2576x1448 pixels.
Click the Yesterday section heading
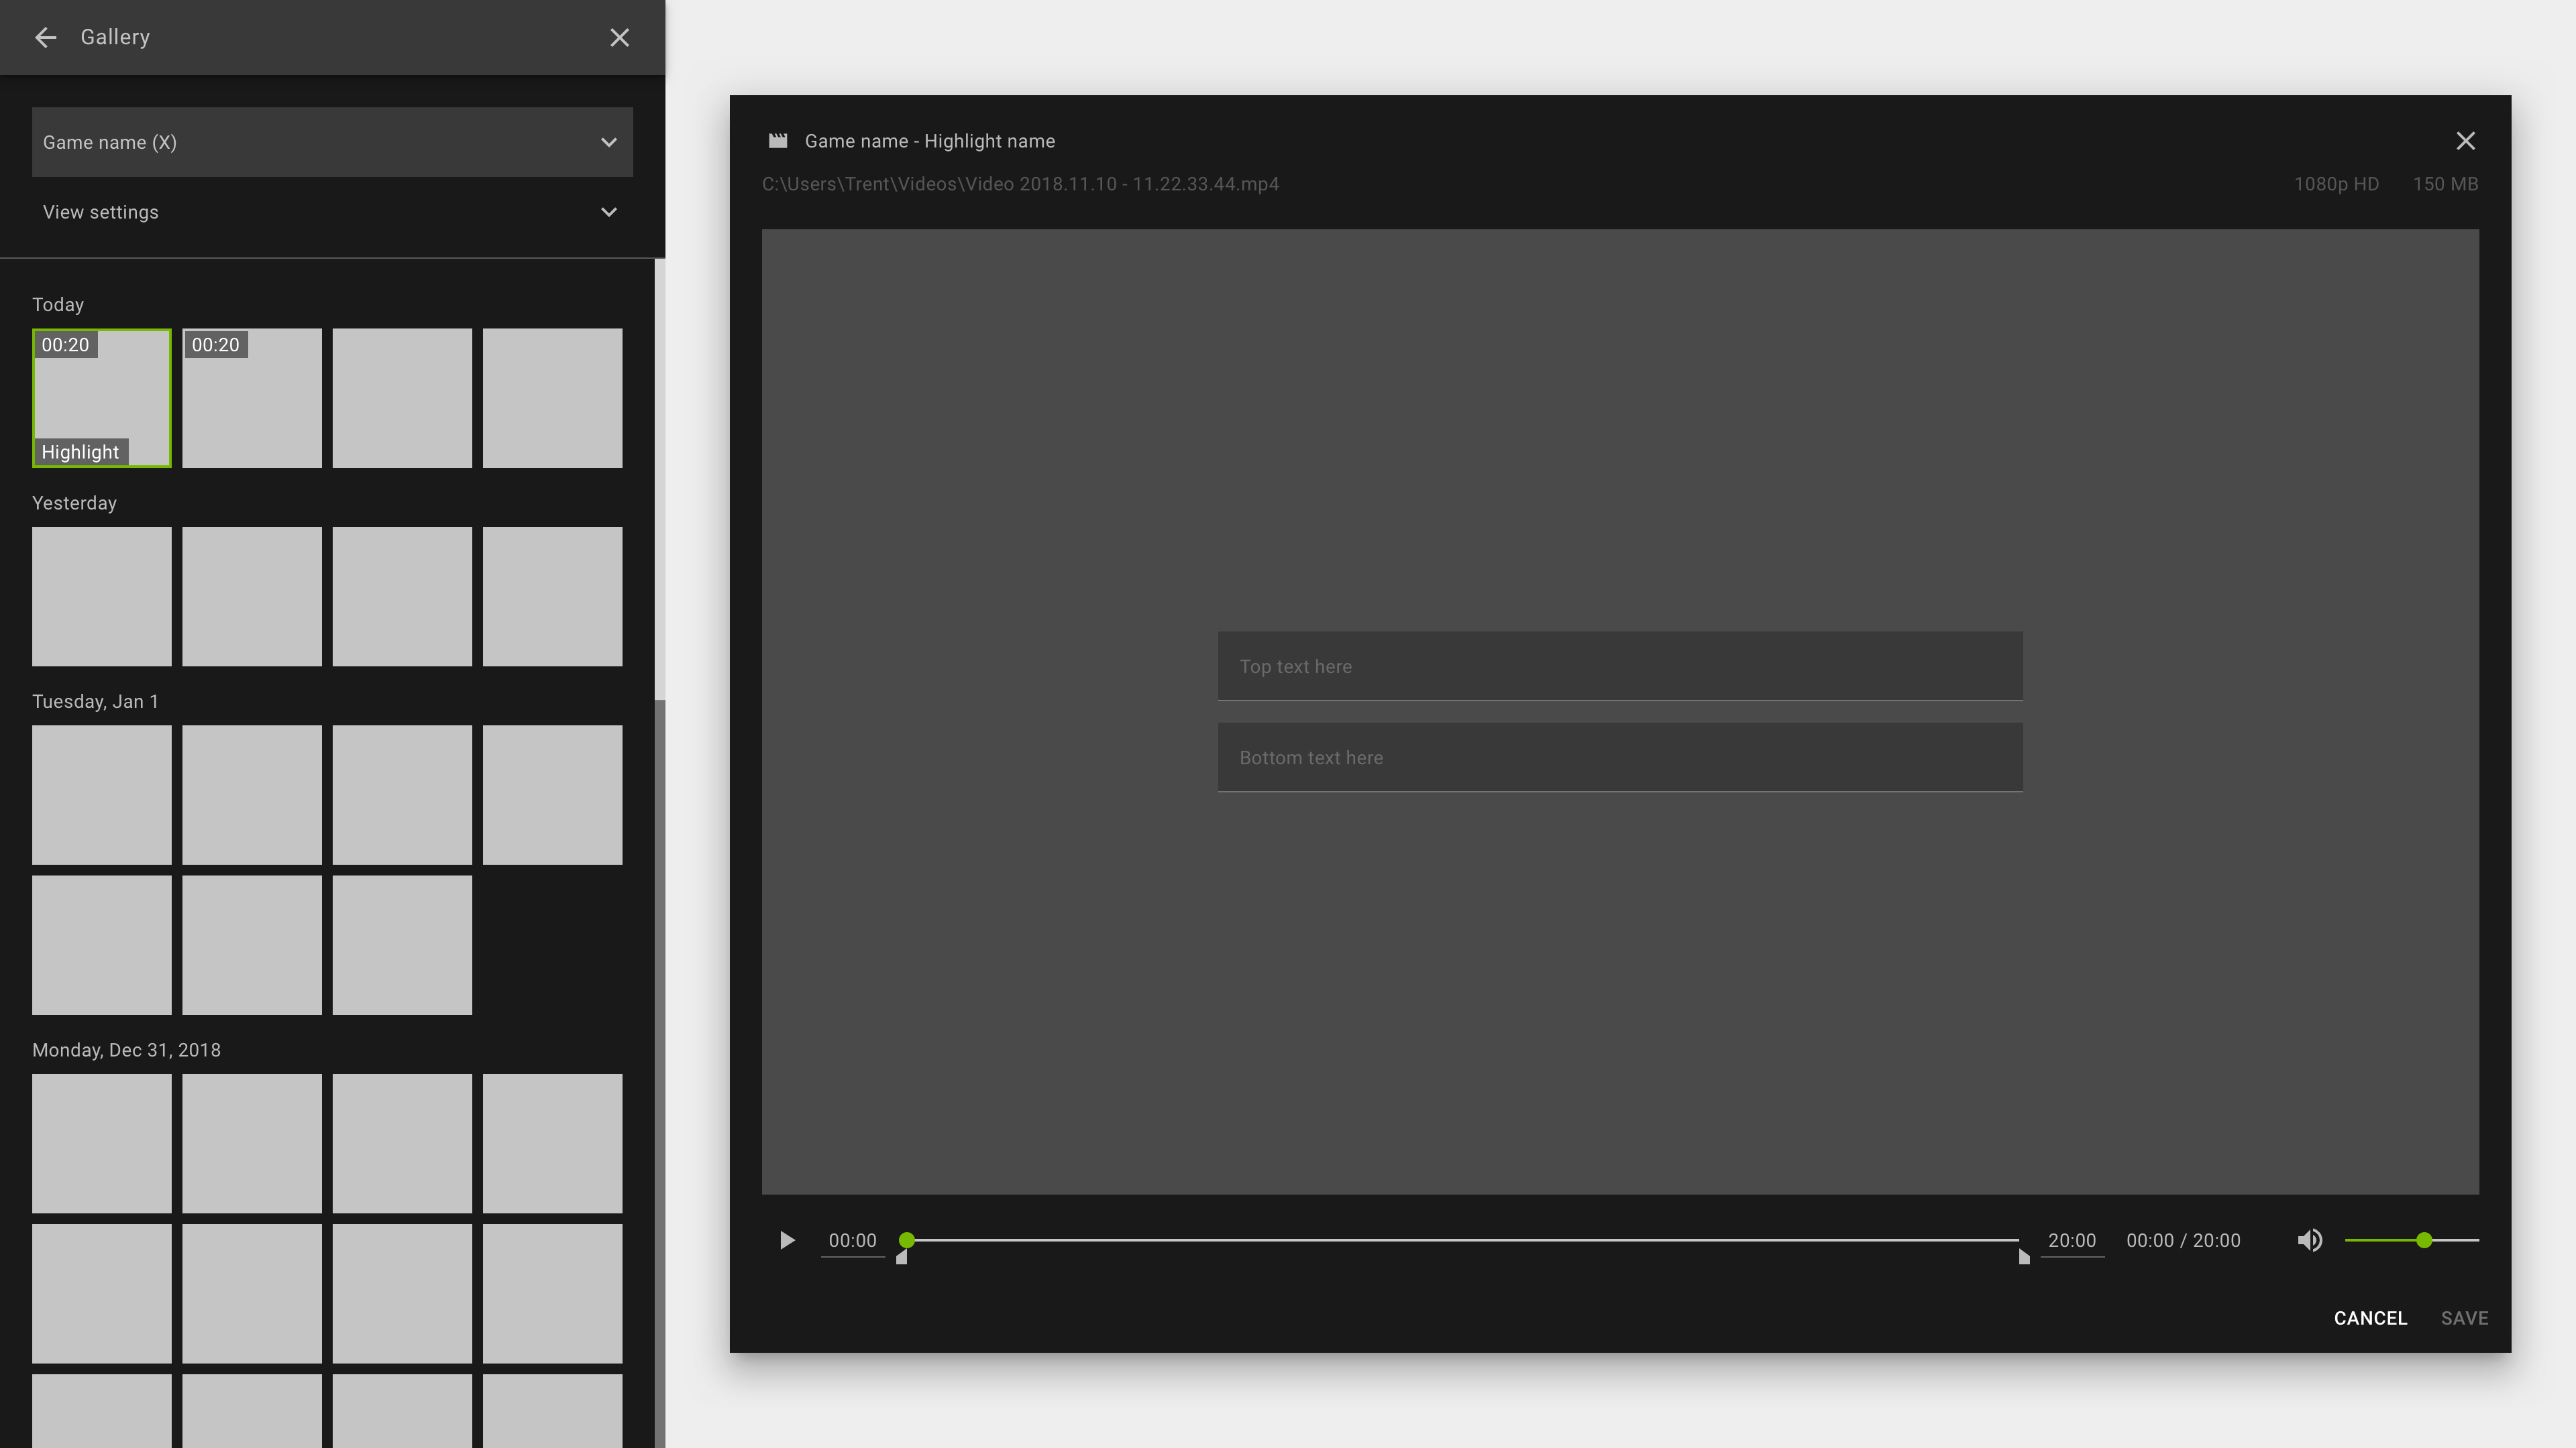74,503
